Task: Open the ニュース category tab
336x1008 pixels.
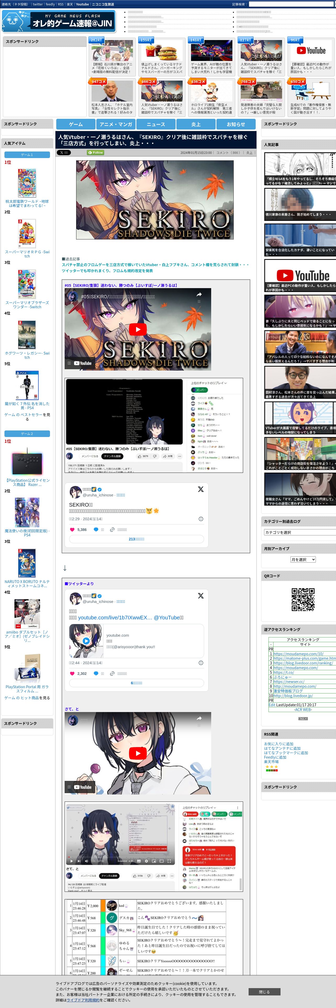Action: coord(156,124)
